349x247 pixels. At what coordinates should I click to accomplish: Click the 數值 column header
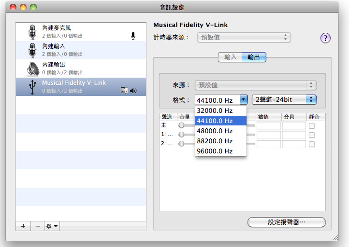(x=269, y=117)
